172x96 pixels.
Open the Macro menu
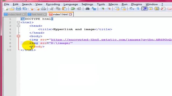click(x=113, y=4)
